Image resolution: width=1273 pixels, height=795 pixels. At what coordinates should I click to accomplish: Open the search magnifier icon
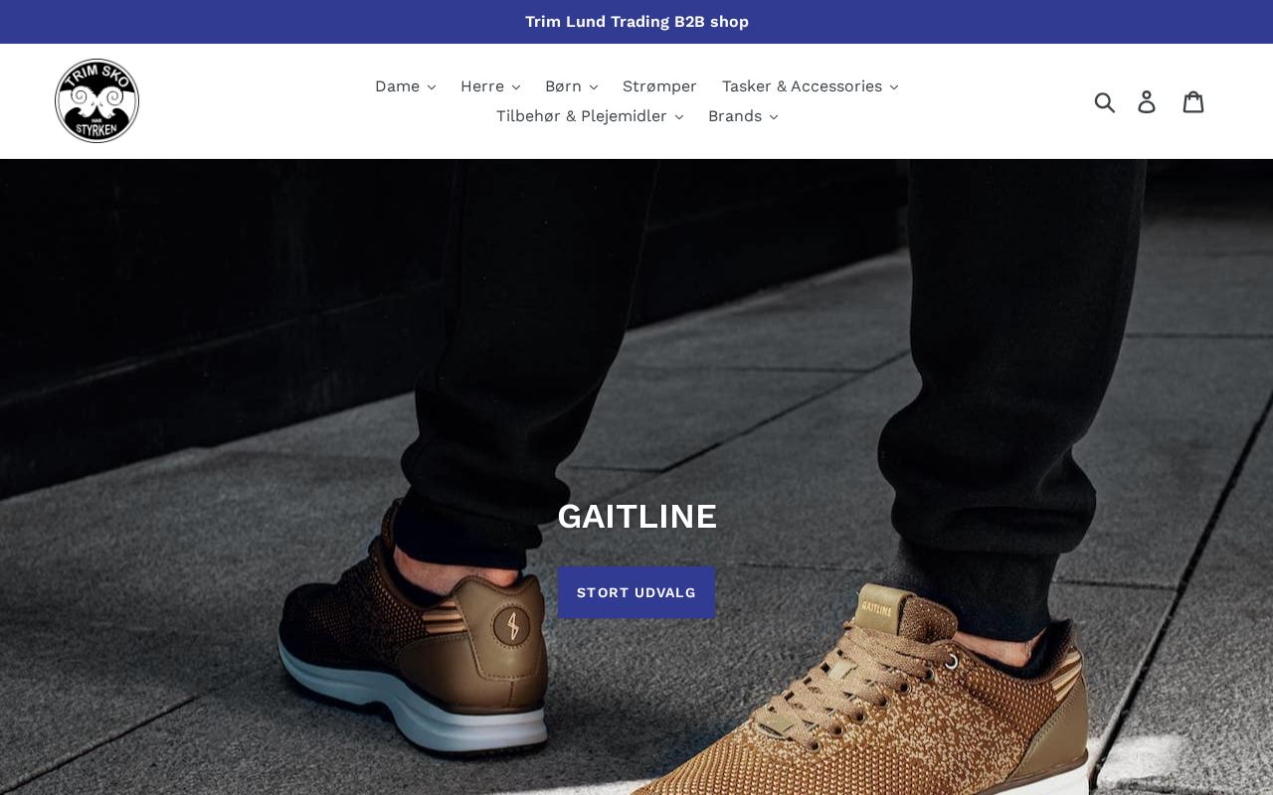(x=1105, y=101)
